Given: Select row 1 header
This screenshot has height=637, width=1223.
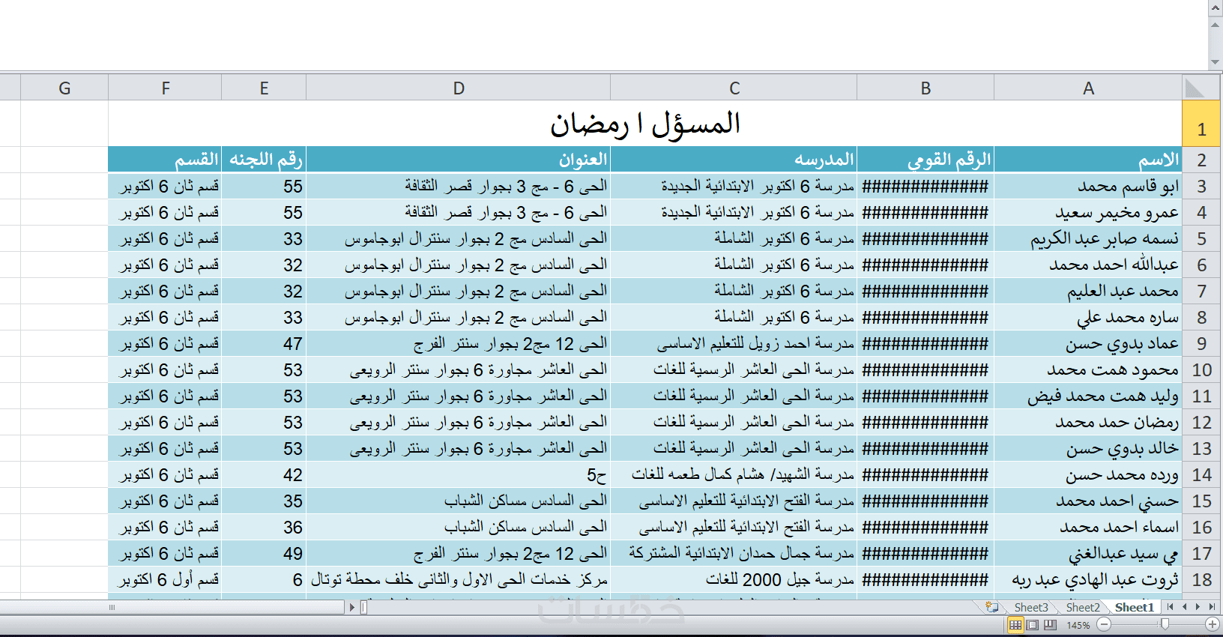Looking at the screenshot, I should pyautogui.click(x=1201, y=124).
